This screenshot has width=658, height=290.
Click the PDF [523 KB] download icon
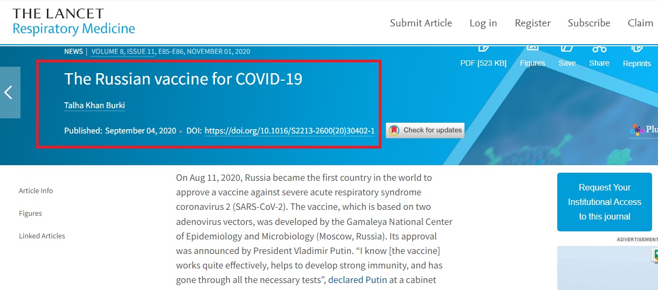tap(483, 56)
